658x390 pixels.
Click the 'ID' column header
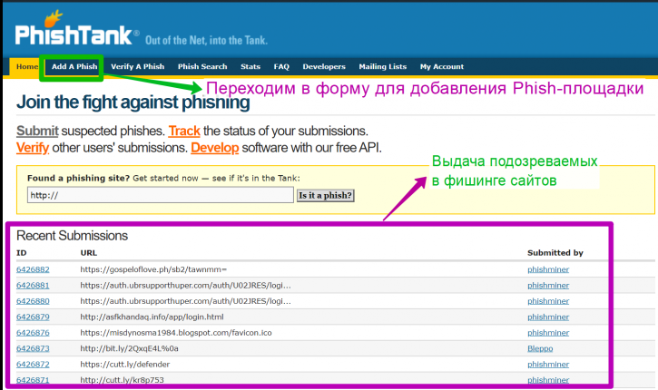[22, 253]
